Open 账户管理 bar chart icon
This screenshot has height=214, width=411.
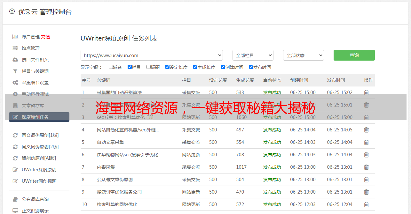click(15, 37)
